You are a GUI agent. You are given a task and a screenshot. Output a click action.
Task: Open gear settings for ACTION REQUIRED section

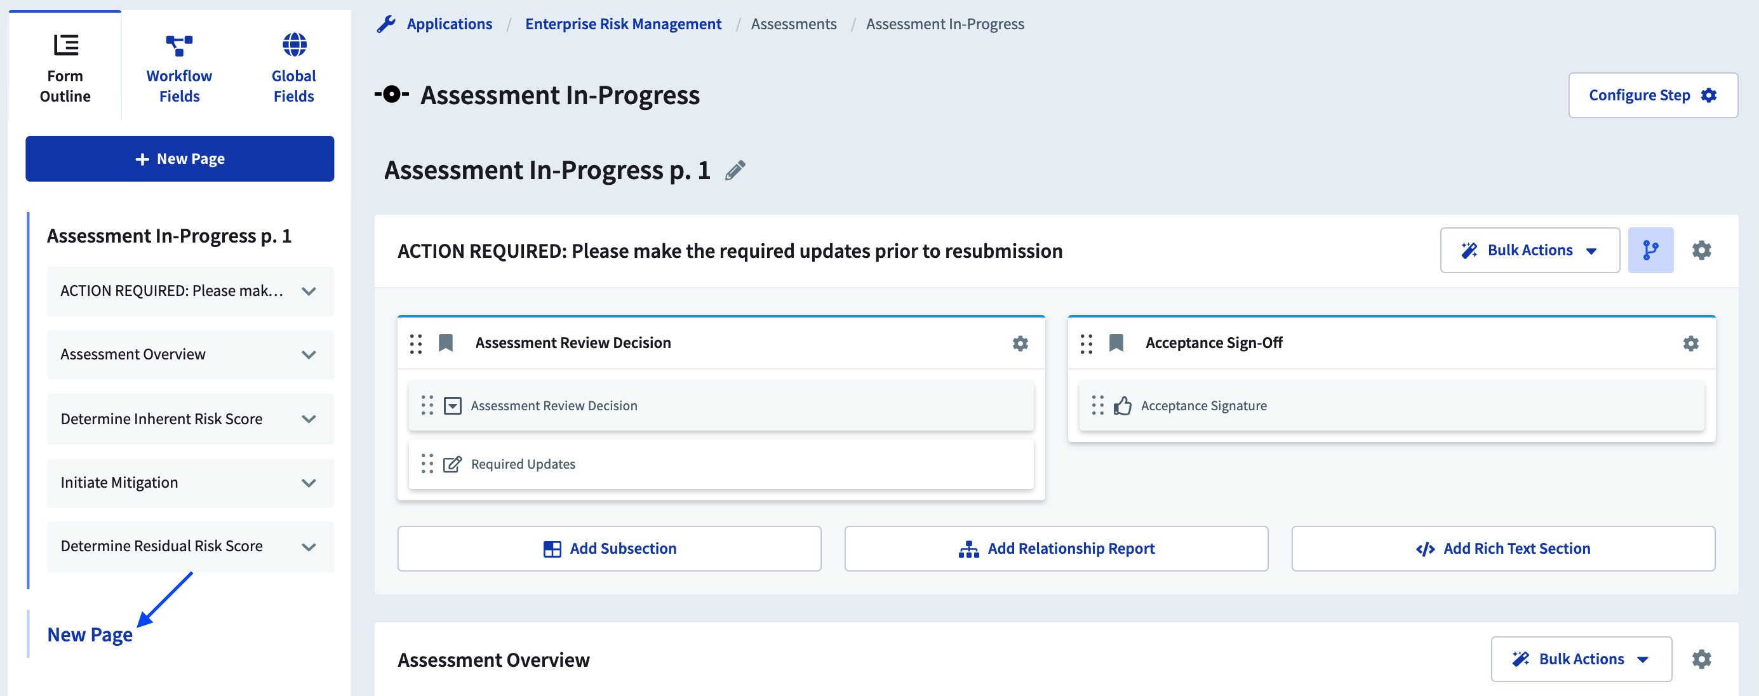pos(1701,250)
